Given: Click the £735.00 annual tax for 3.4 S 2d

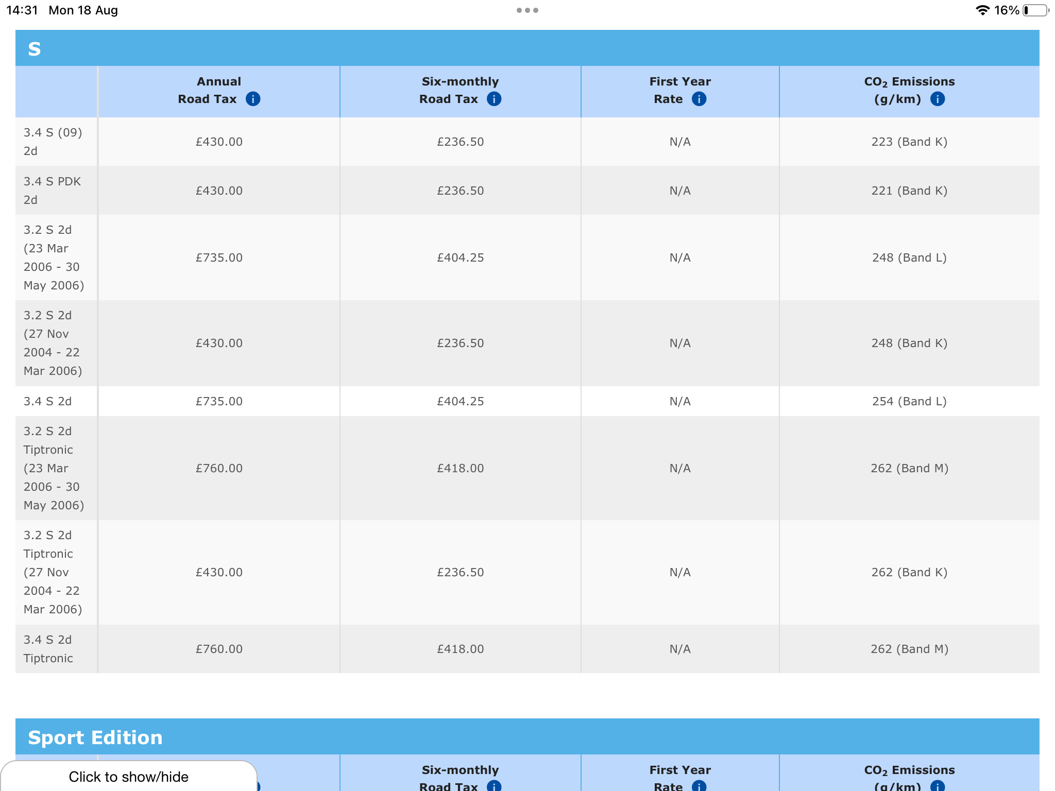Looking at the screenshot, I should click(219, 401).
